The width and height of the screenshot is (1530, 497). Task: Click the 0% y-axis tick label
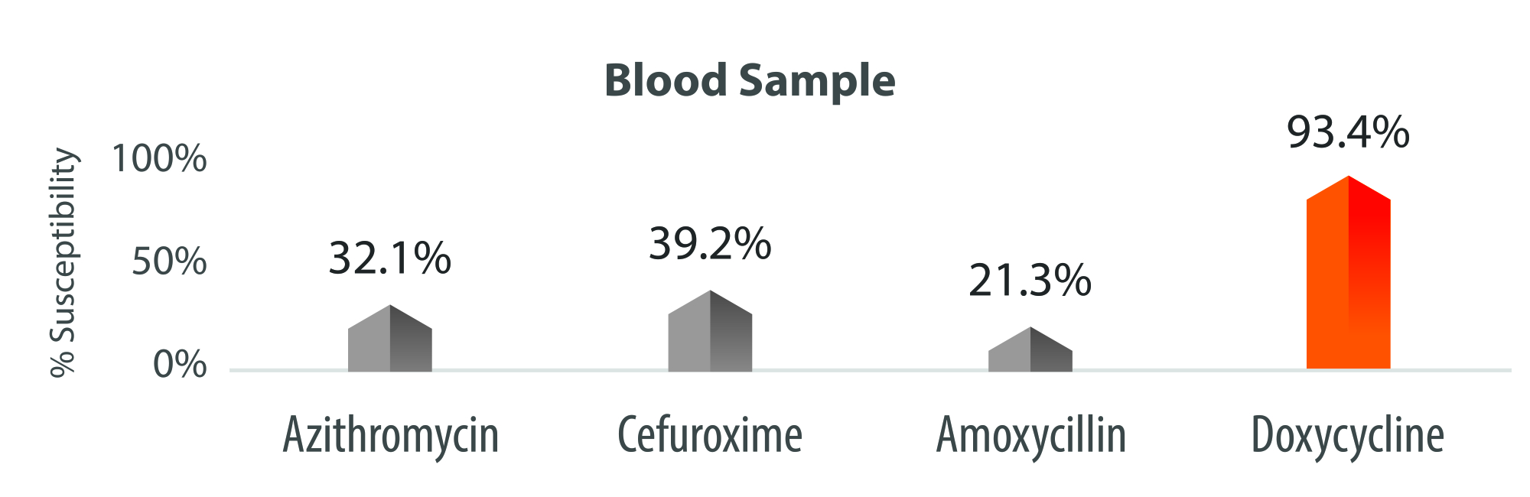[180, 364]
